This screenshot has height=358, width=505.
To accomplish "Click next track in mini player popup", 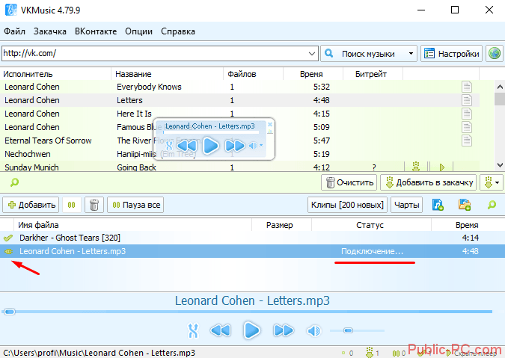I will 235,146.
